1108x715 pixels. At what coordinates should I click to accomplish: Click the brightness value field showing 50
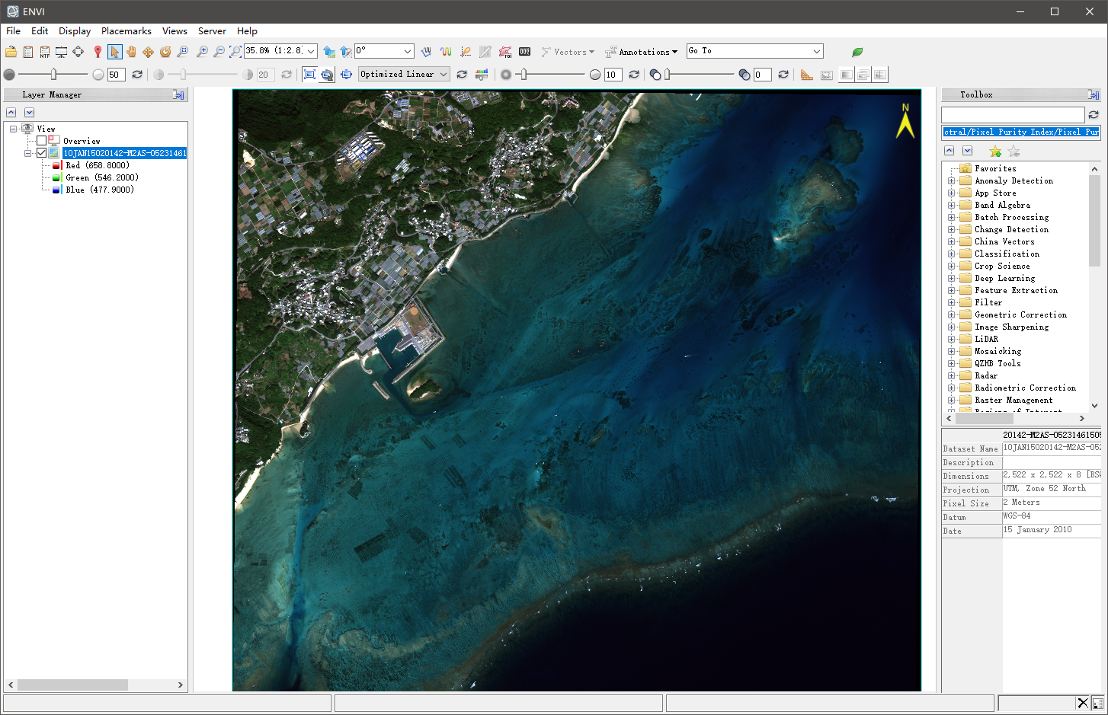[116, 75]
